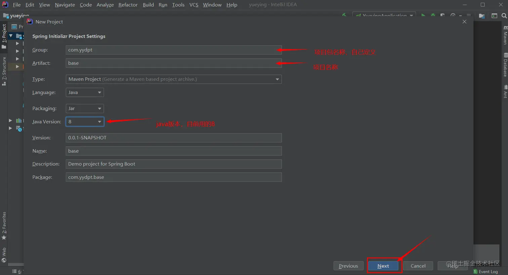The height and width of the screenshot is (275, 508).
Task: Click the Run with Coverage icon
Action: 442,15
